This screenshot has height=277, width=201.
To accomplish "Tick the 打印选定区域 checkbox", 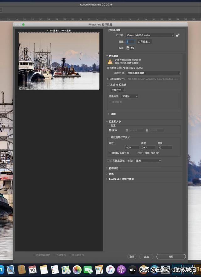I will pyautogui.click(x=108, y=160).
